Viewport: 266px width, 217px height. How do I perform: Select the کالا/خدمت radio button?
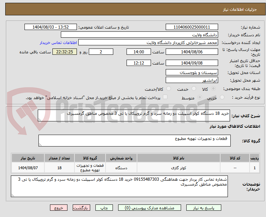(168, 89)
